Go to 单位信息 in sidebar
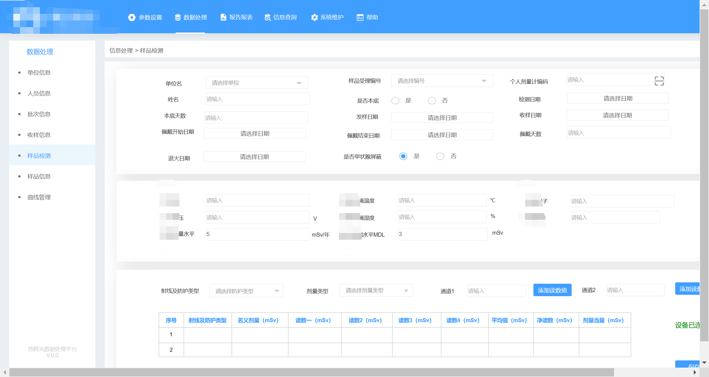This screenshot has width=709, height=377. tap(52, 73)
